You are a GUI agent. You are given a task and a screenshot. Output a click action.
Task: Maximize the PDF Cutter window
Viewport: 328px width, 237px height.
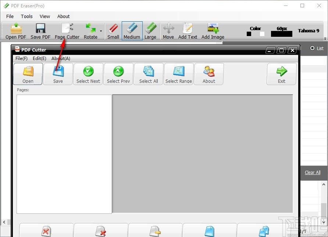point(281,50)
